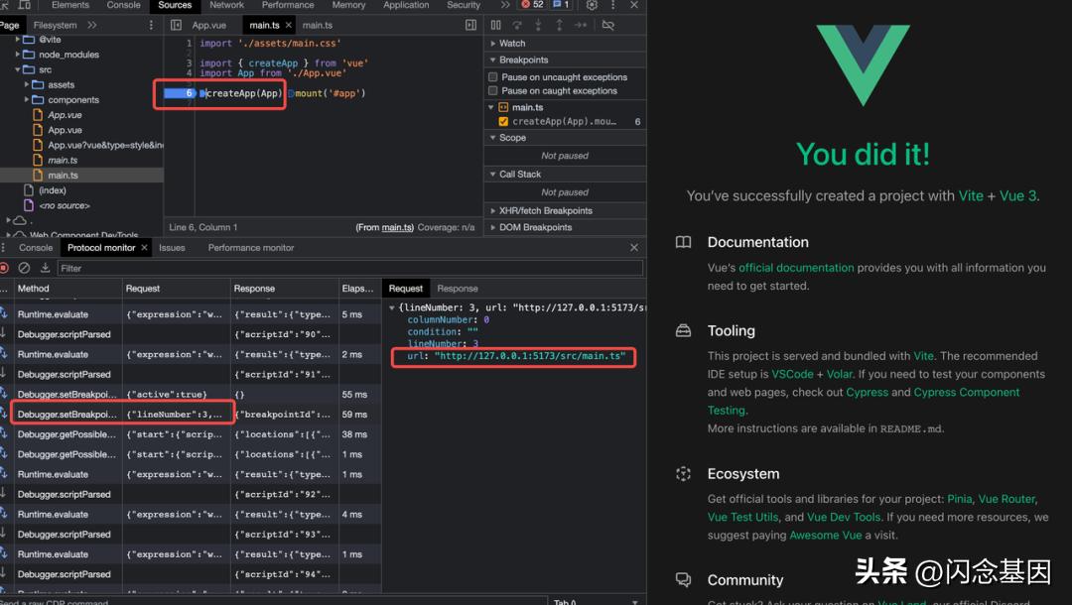Click the pause script execution icon
The image size is (1072, 605).
494,25
